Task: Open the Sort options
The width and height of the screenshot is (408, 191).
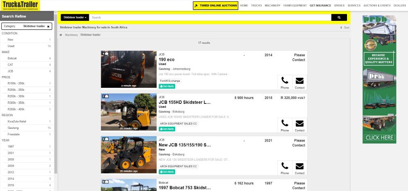Action: click(x=345, y=27)
